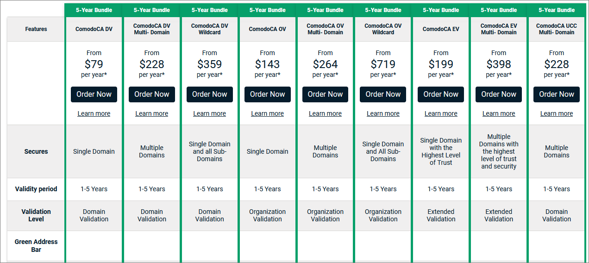The image size is (589, 263).
Task: View Learn more for OV Multi-Domain
Action: 325,113
